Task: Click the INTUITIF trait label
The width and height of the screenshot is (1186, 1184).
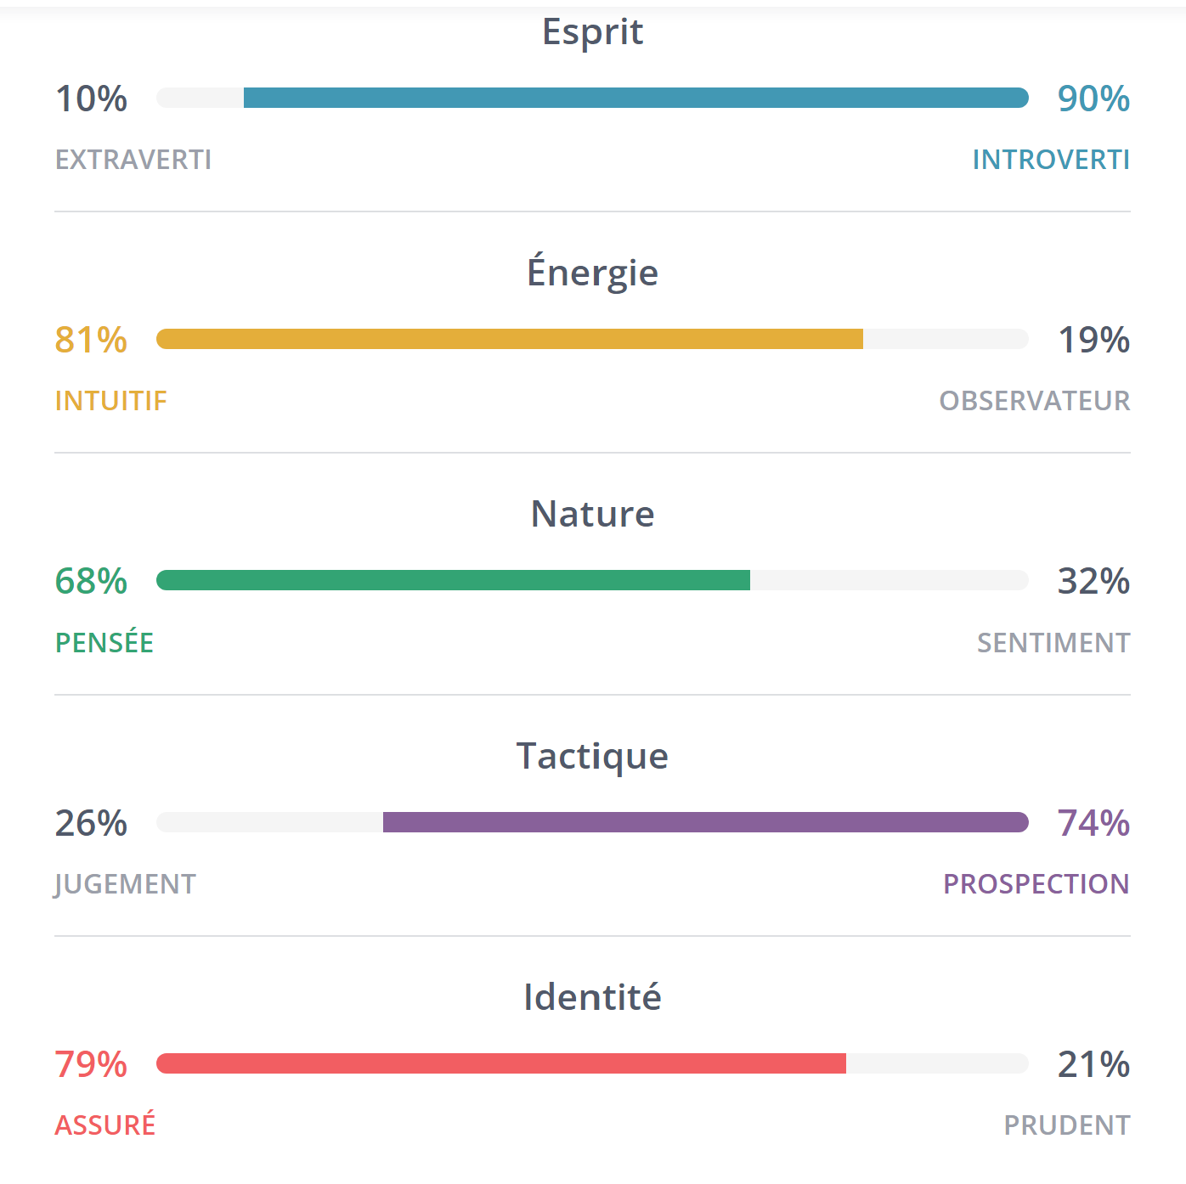Action: click(x=111, y=401)
